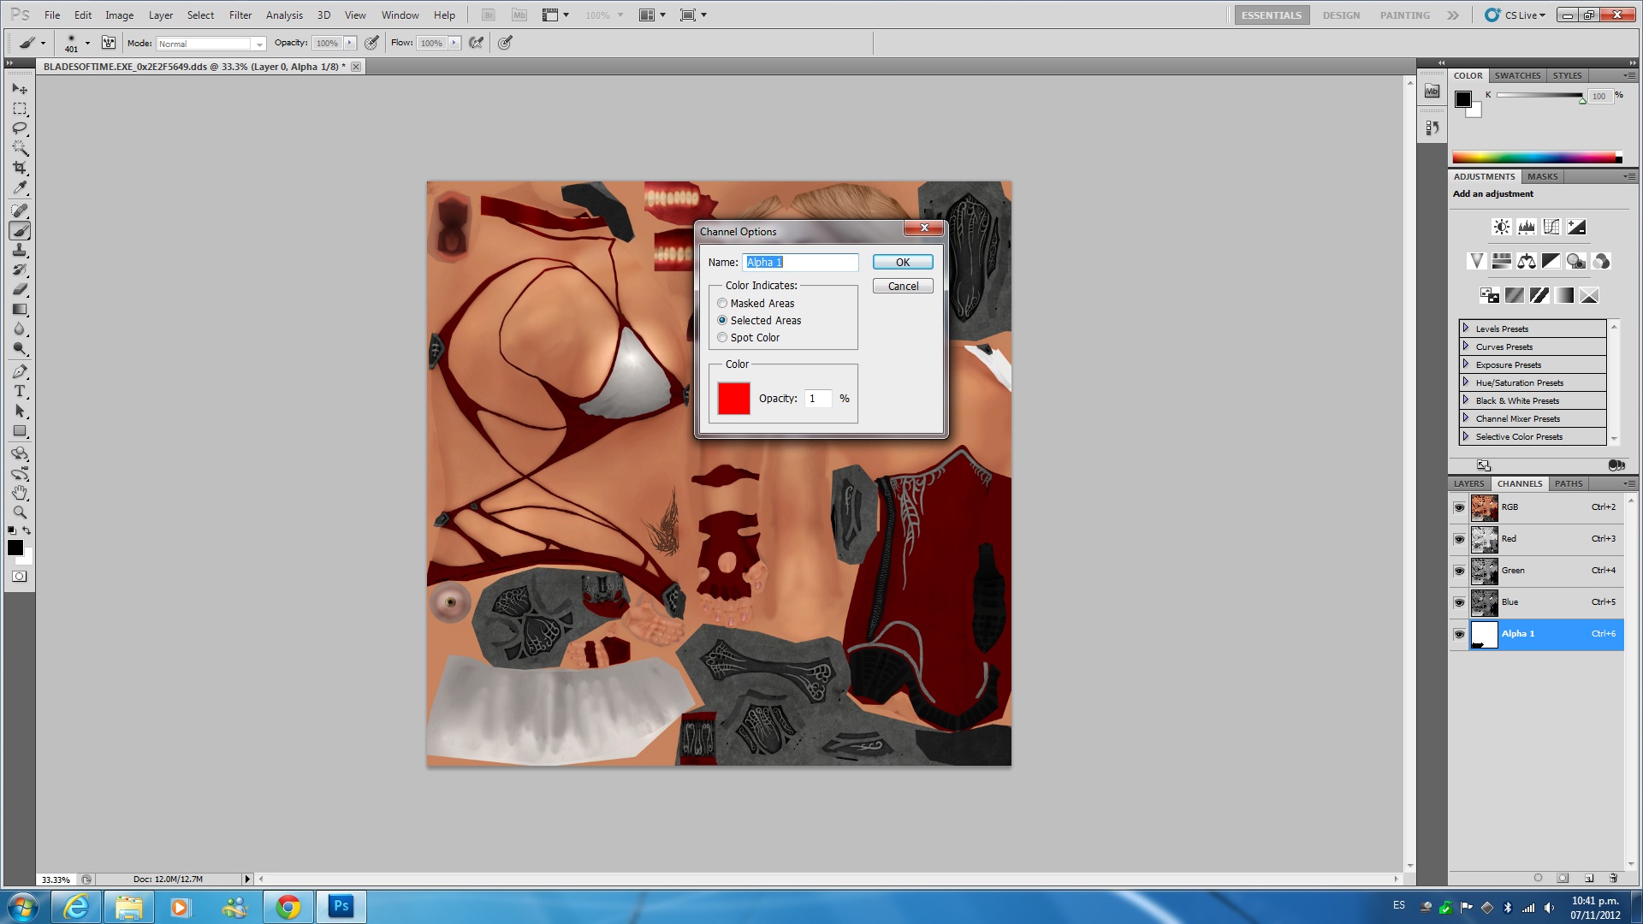Select the Crop tool
The width and height of the screenshot is (1643, 924).
point(20,168)
